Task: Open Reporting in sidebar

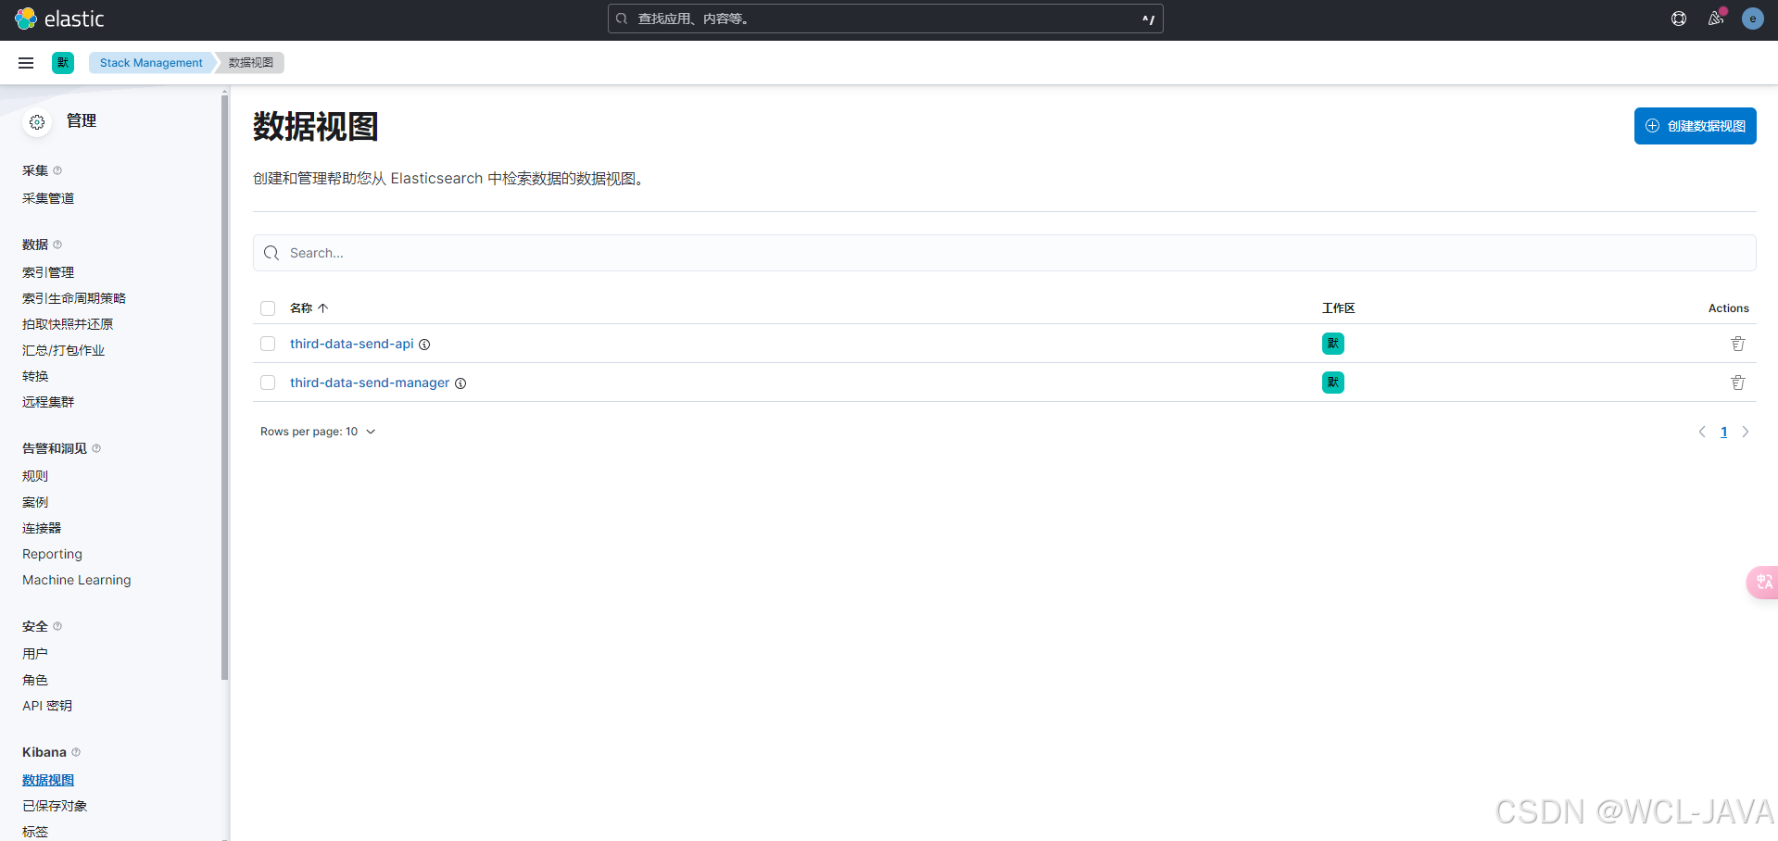Action: click(52, 554)
